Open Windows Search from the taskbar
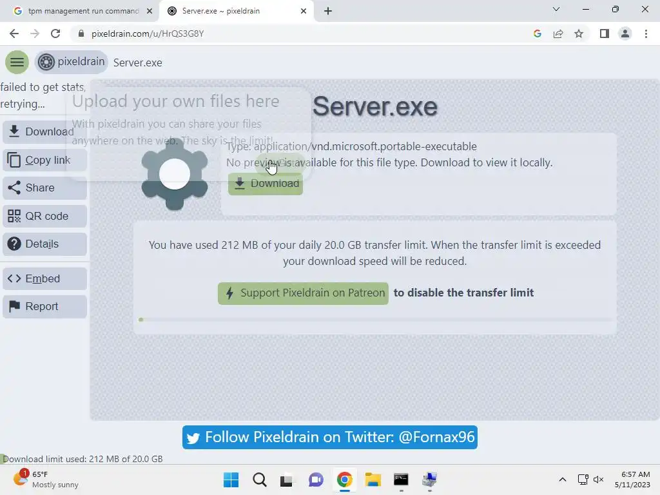This screenshot has height=495, width=660. click(259, 480)
